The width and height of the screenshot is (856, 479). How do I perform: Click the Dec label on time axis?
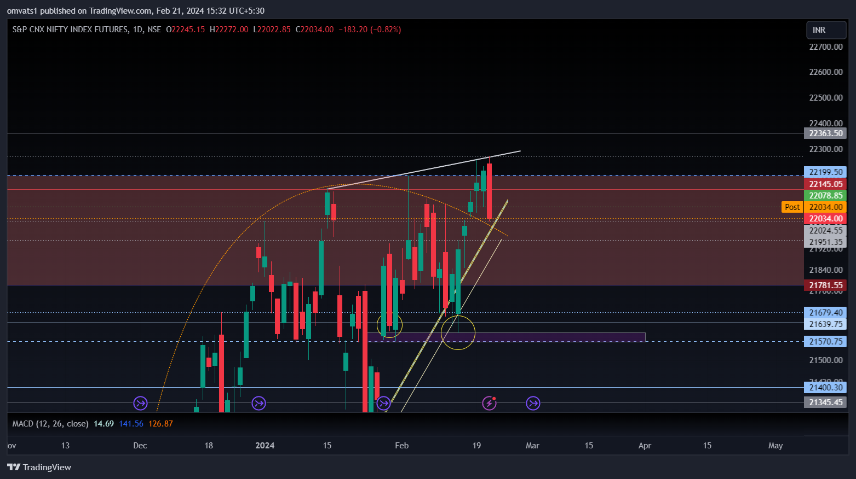tap(140, 446)
